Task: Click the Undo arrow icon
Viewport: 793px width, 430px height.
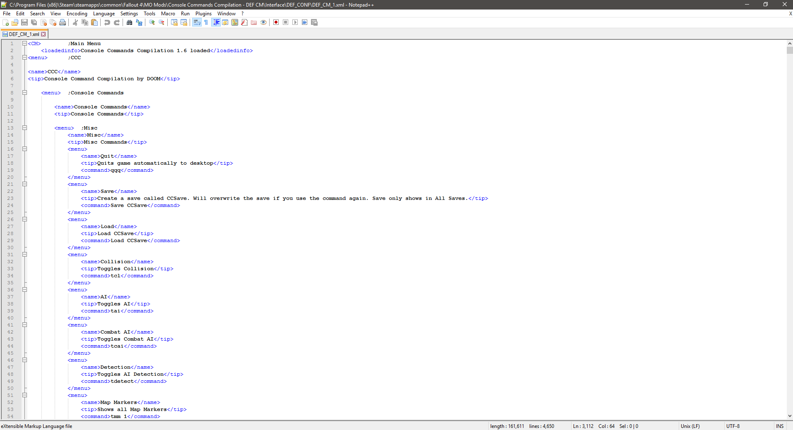Action: (107, 22)
